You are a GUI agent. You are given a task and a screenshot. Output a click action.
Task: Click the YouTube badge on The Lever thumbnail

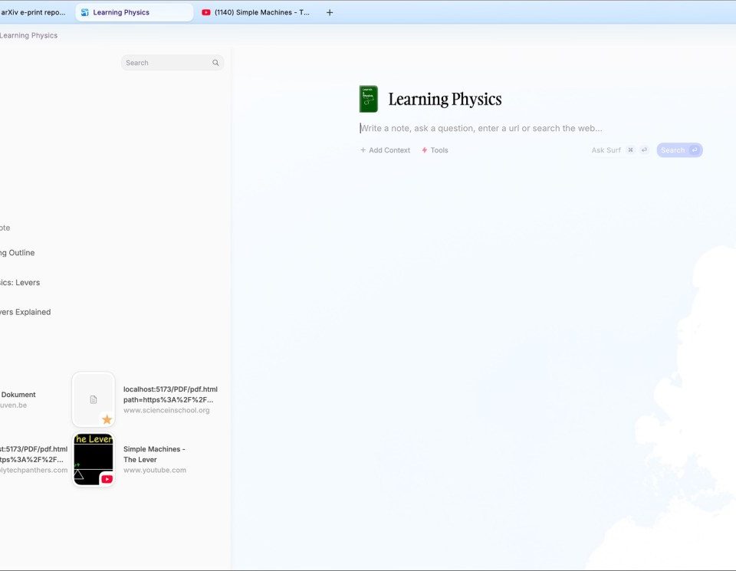click(107, 479)
